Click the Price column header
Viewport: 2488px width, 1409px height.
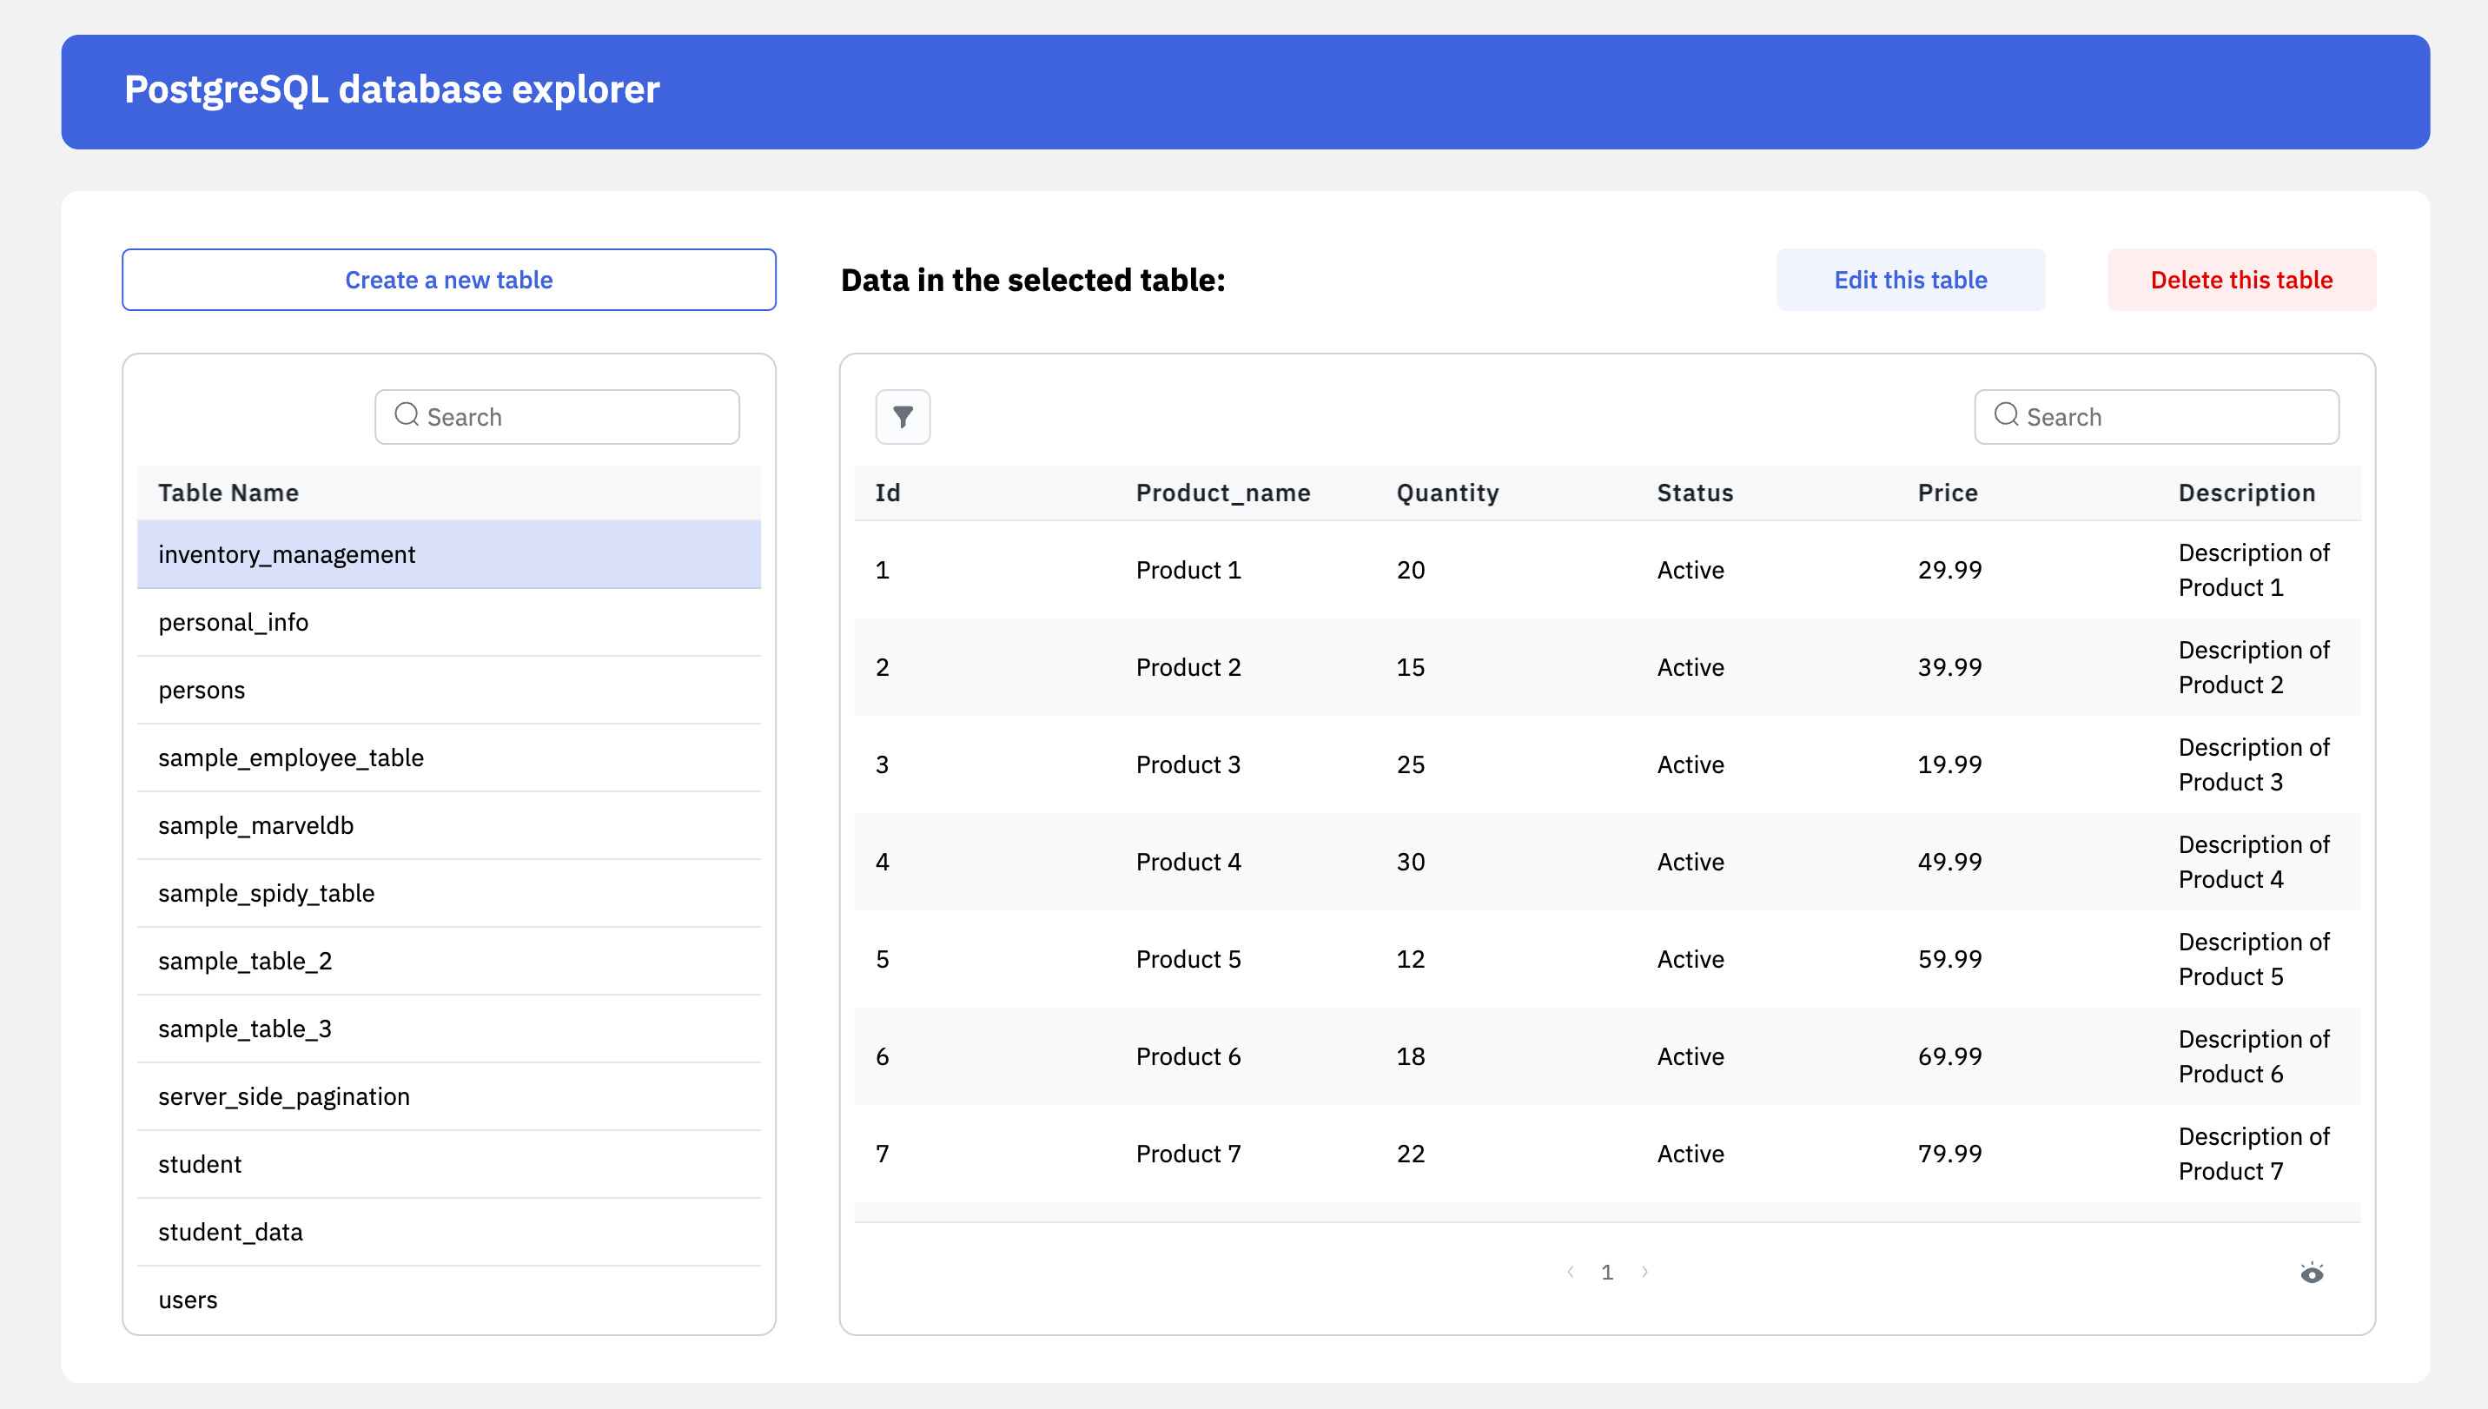(1947, 493)
